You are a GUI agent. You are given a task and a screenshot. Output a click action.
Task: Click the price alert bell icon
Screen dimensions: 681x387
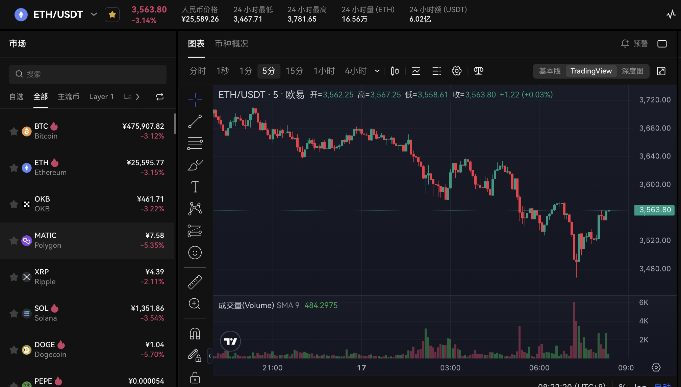tap(625, 43)
